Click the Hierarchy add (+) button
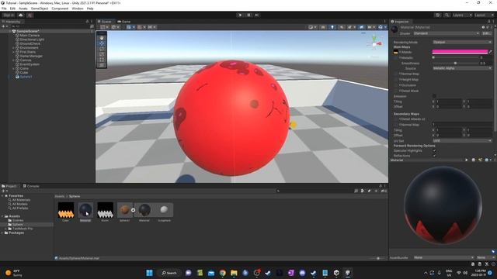The width and height of the screenshot is (497, 279). [5, 26]
